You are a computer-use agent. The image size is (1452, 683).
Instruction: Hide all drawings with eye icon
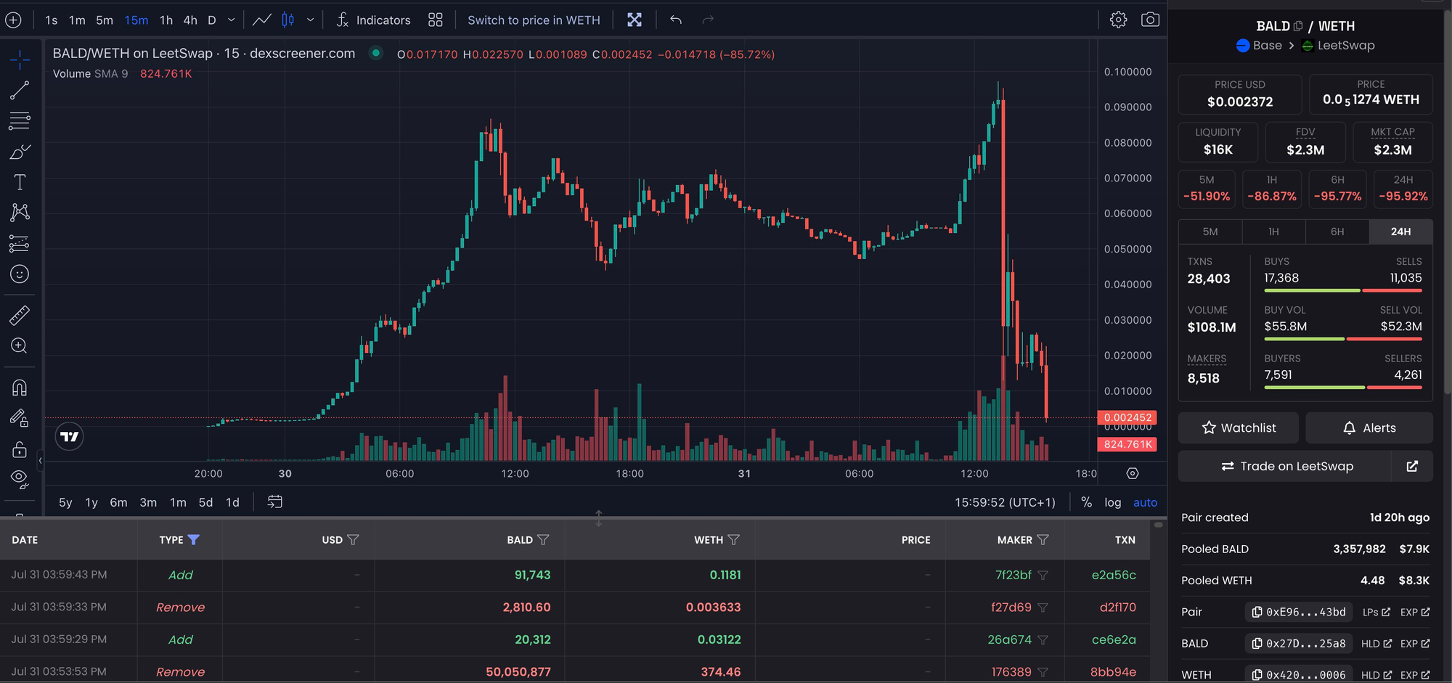pos(20,478)
